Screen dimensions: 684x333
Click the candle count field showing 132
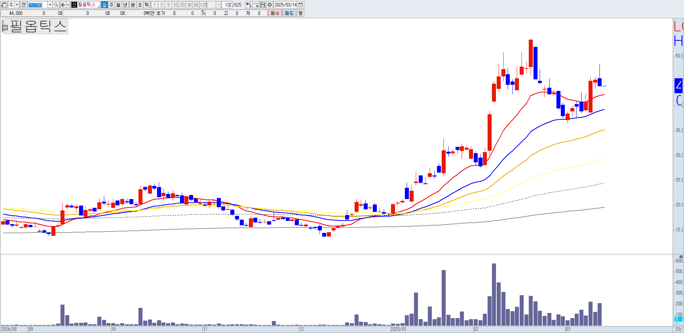click(227, 5)
